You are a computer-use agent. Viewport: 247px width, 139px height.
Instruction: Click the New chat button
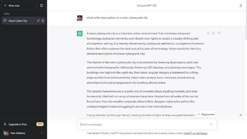[19, 6]
